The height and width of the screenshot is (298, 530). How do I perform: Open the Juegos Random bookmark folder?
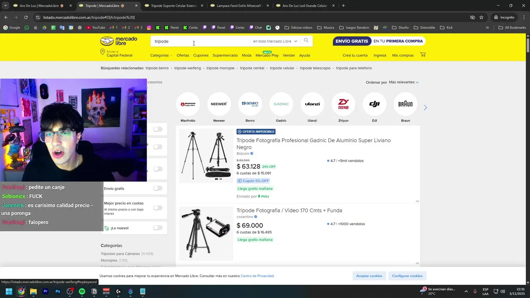[x=354, y=28]
